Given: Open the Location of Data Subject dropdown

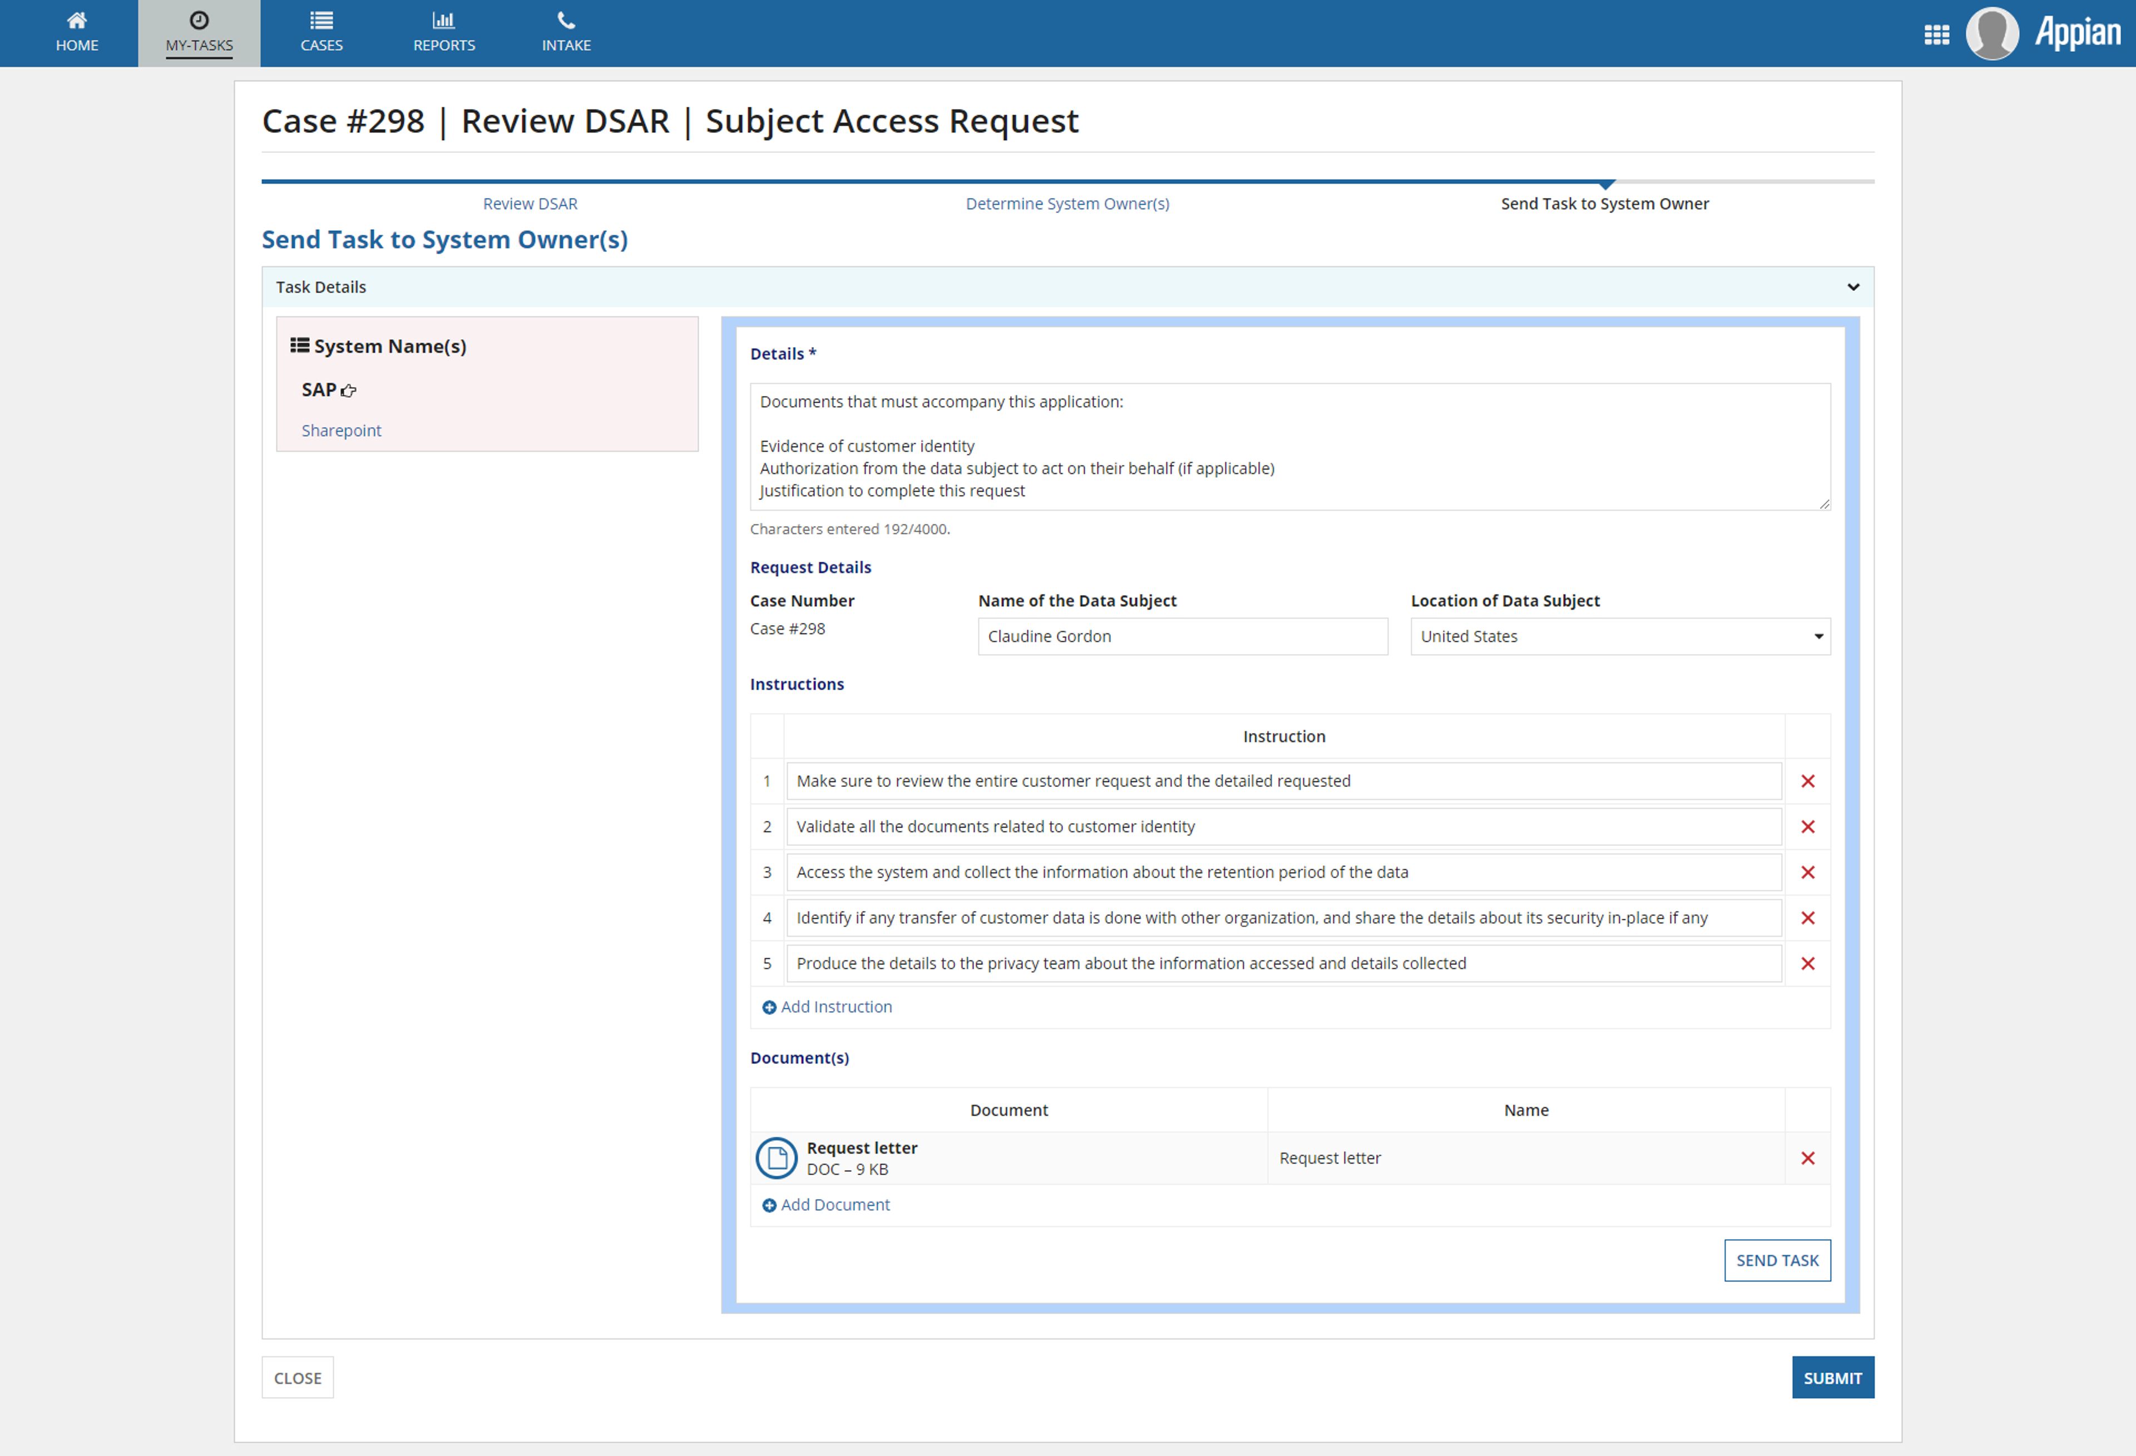Looking at the screenshot, I should [x=1620, y=636].
